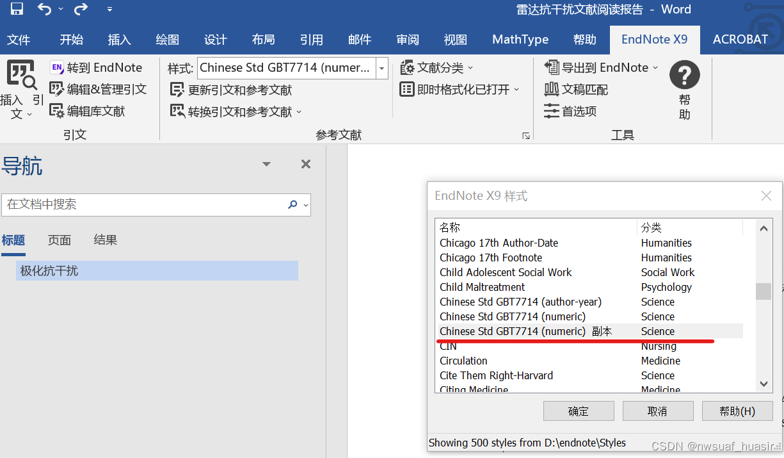This screenshot has height=458, width=784.
Task: Switch to the 布局 ribbon tab
Action: 263,40
